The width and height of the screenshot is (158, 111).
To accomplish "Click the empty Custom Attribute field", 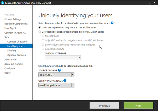I will [x=61, y=58].
